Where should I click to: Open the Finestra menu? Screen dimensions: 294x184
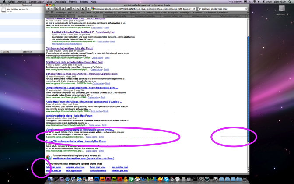84,2
